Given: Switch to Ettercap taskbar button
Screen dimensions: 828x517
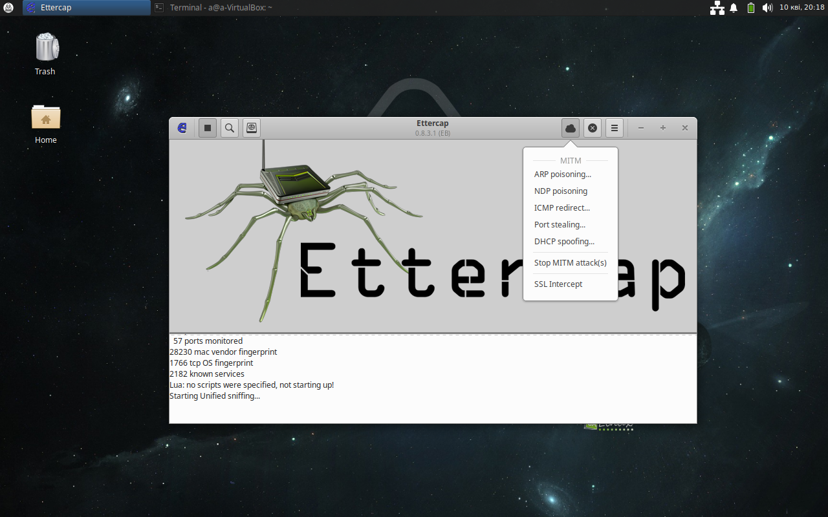Looking at the screenshot, I should tap(87, 8).
